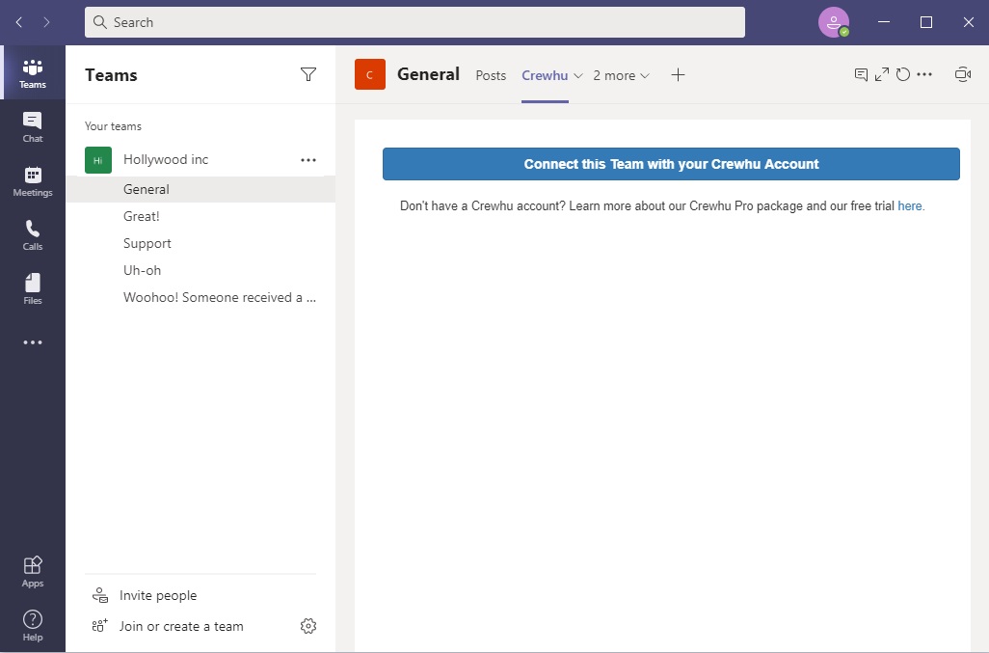The image size is (989, 653).
Task: Click Invite people
Action: (158, 595)
